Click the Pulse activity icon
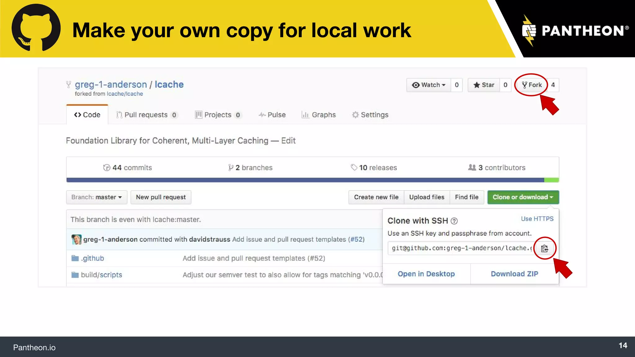This screenshot has width=635, height=357. pyautogui.click(x=262, y=115)
